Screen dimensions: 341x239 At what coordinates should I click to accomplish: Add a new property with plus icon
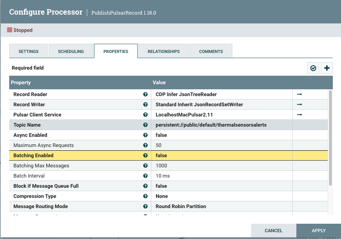[327, 68]
